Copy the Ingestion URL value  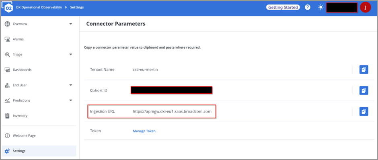[x=364, y=111]
